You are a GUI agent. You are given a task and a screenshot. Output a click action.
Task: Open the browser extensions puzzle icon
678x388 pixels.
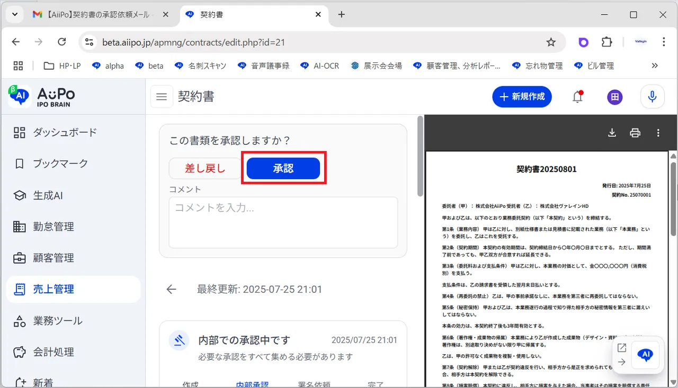tap(606, 42)
